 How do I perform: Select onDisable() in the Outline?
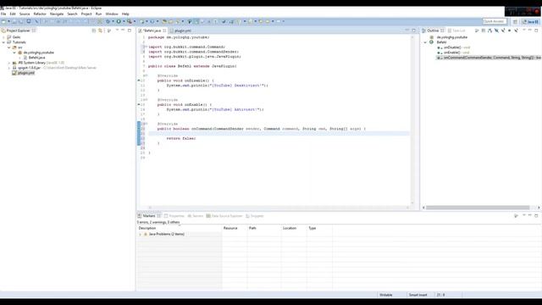tap(451, 47)
